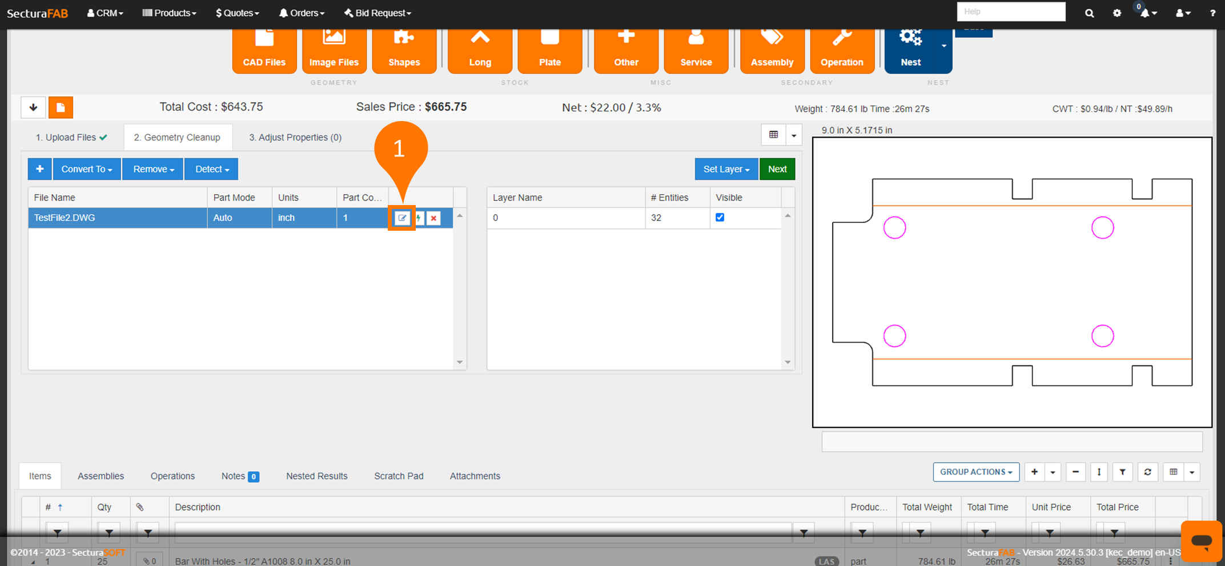Click the orange document icon button

[x=61, y=107]
